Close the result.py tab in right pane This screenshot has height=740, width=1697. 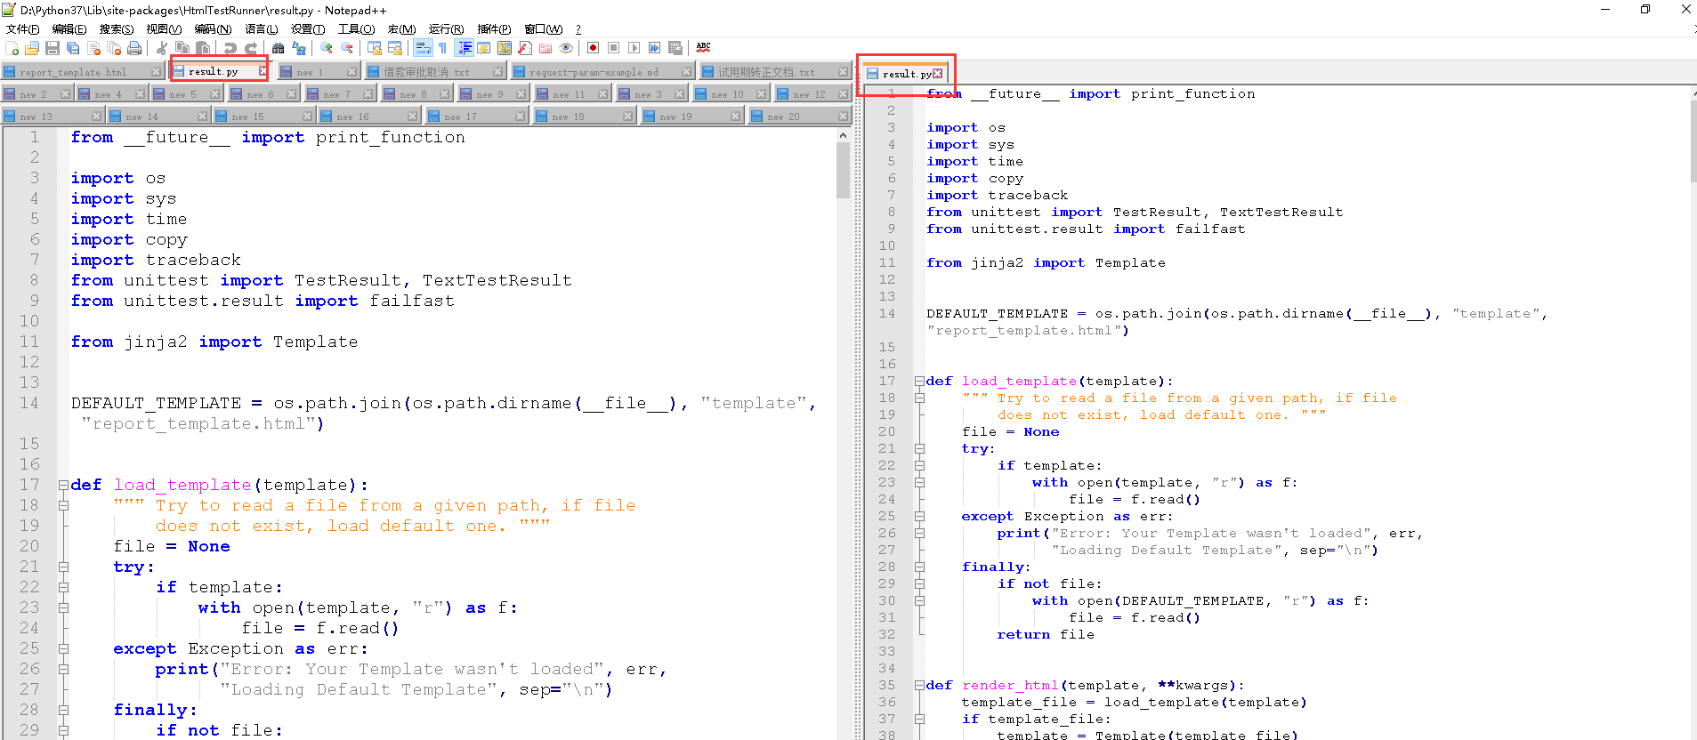pos(938,74)
